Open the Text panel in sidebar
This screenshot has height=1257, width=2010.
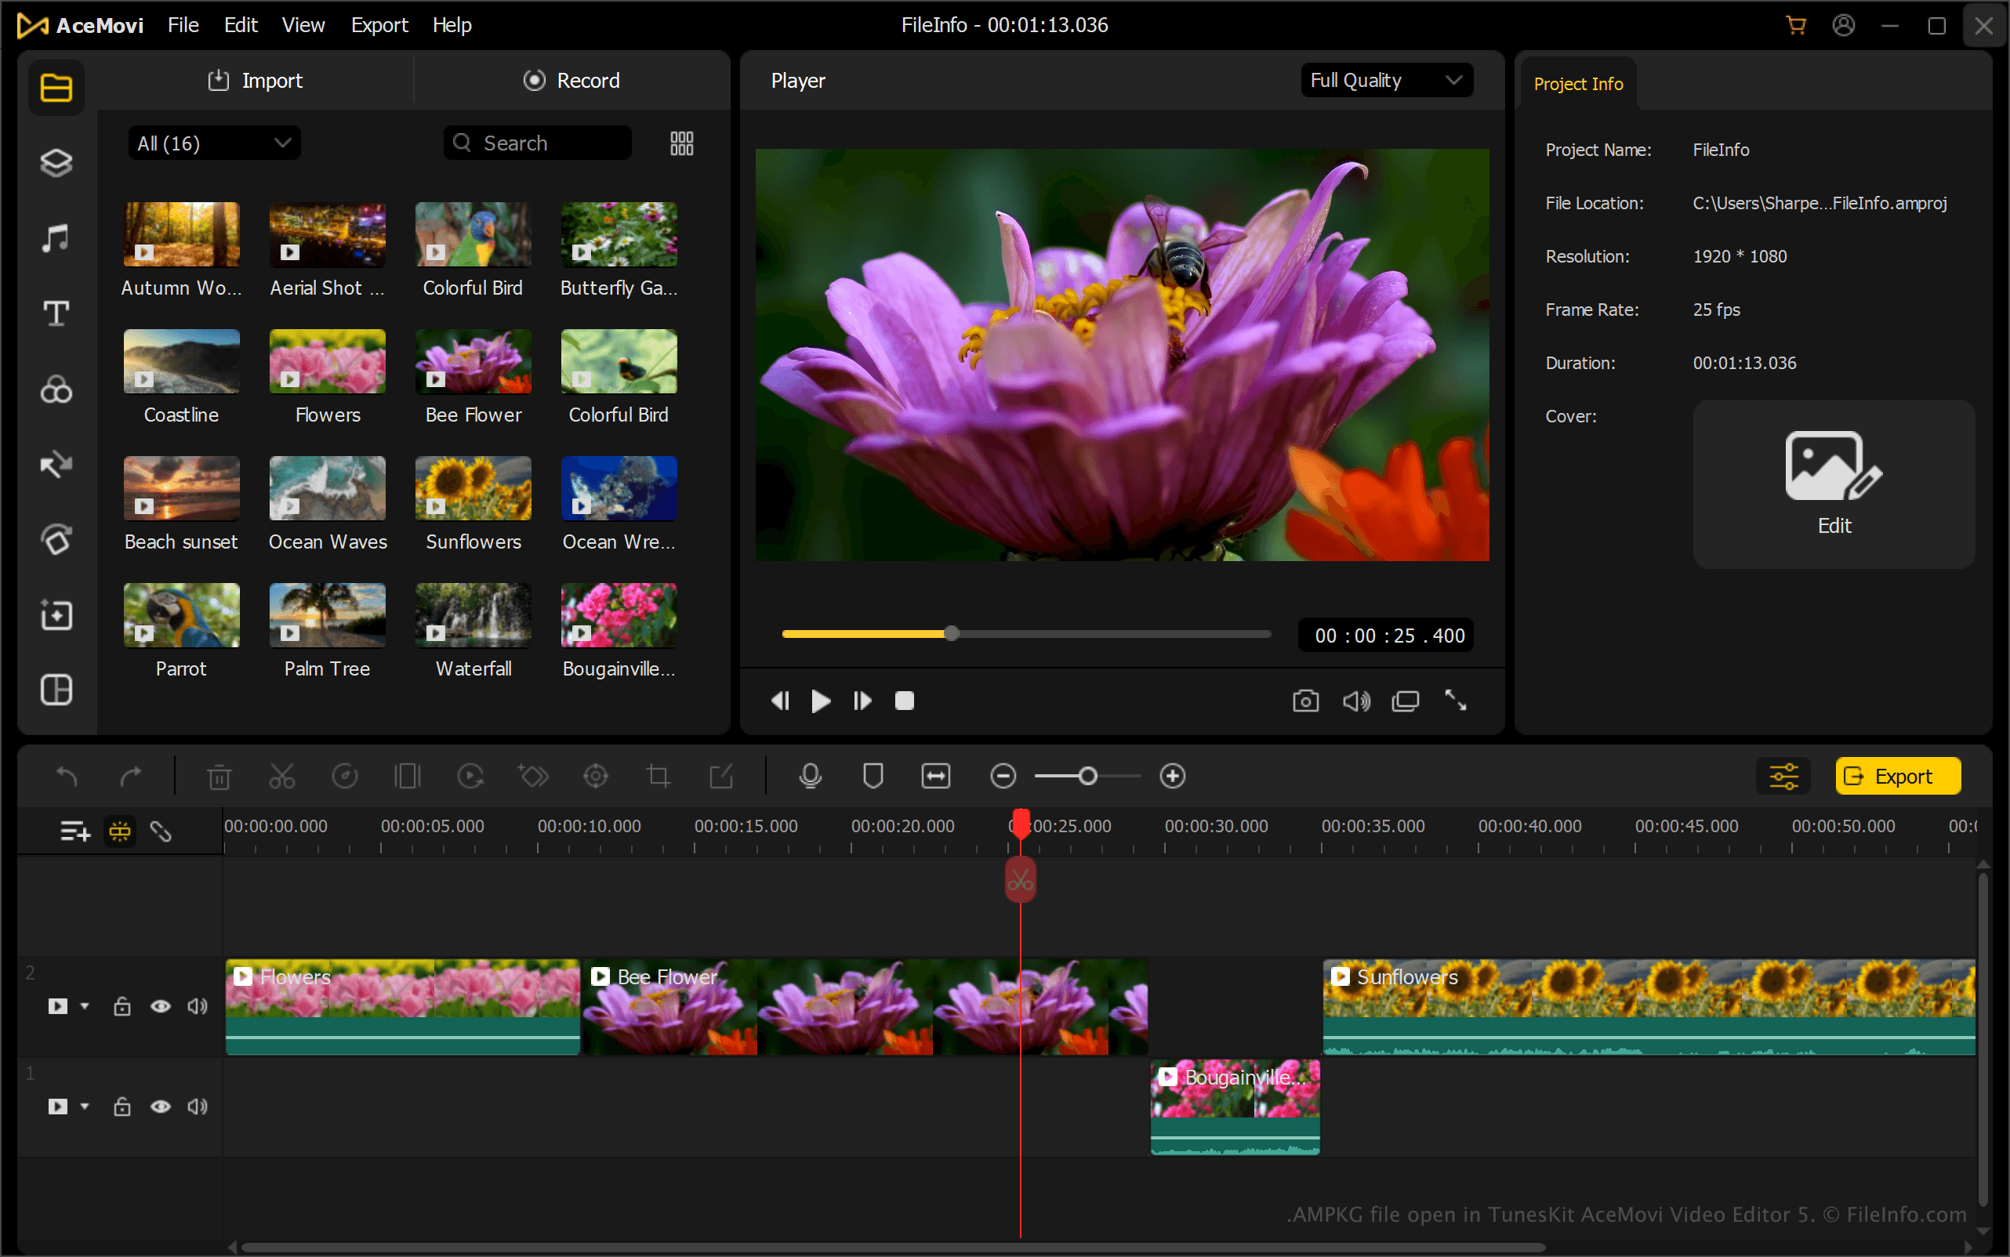[x=56, y=313]
